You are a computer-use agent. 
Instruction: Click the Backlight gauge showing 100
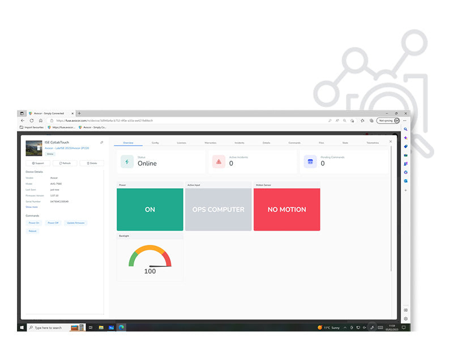150,260
